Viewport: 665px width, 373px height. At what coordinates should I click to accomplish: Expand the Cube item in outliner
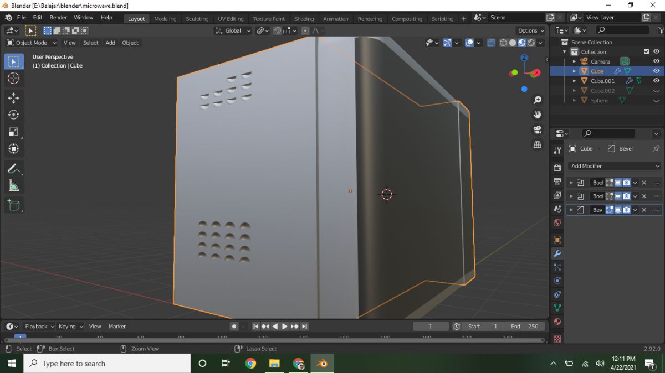tap(574, 71)
